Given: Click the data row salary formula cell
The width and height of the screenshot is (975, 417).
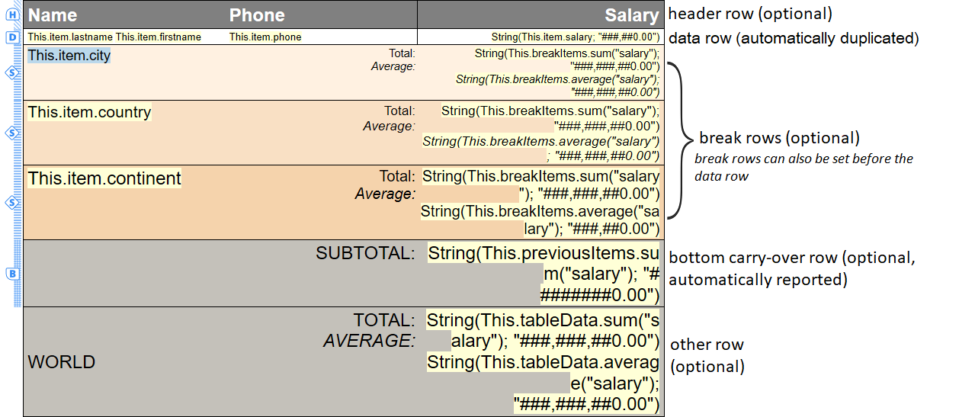Looking at the screenshot, I should [x=575, y=37].
